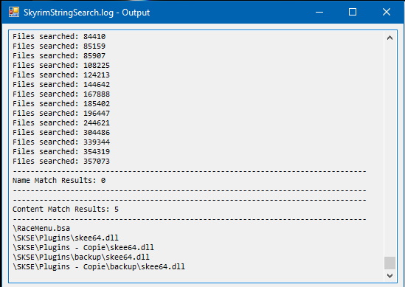Click the scrollbar up arrow
The image size is (405, 287).
click(390, 38)
